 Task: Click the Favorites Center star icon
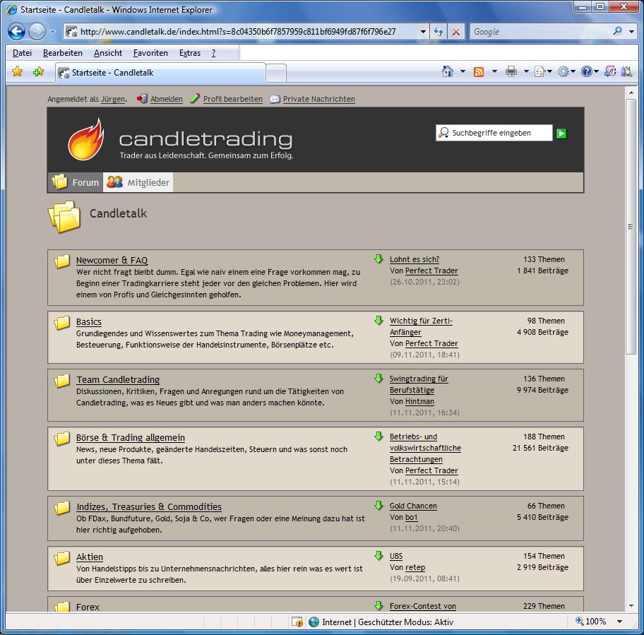point(17,72)
